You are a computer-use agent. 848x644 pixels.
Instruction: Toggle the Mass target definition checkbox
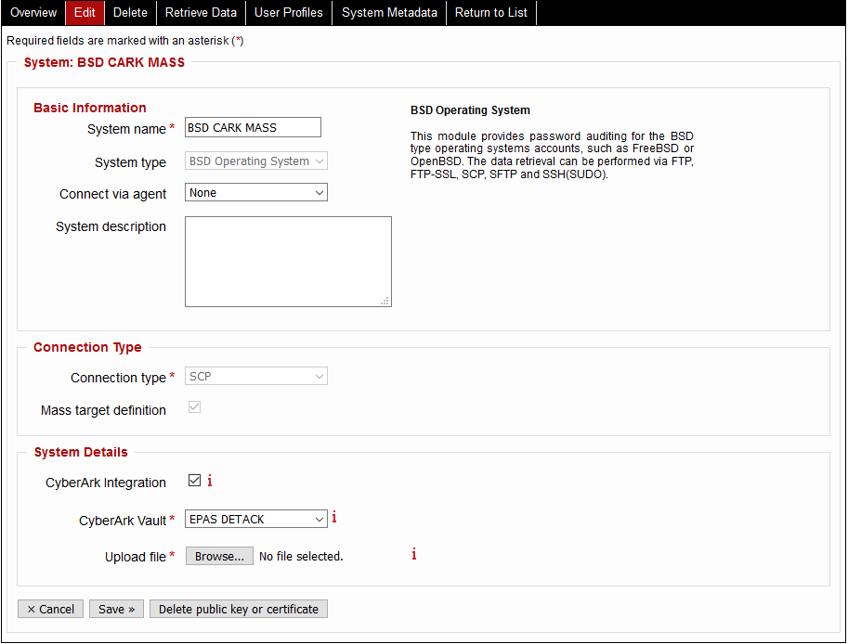[x=194, y=406]
